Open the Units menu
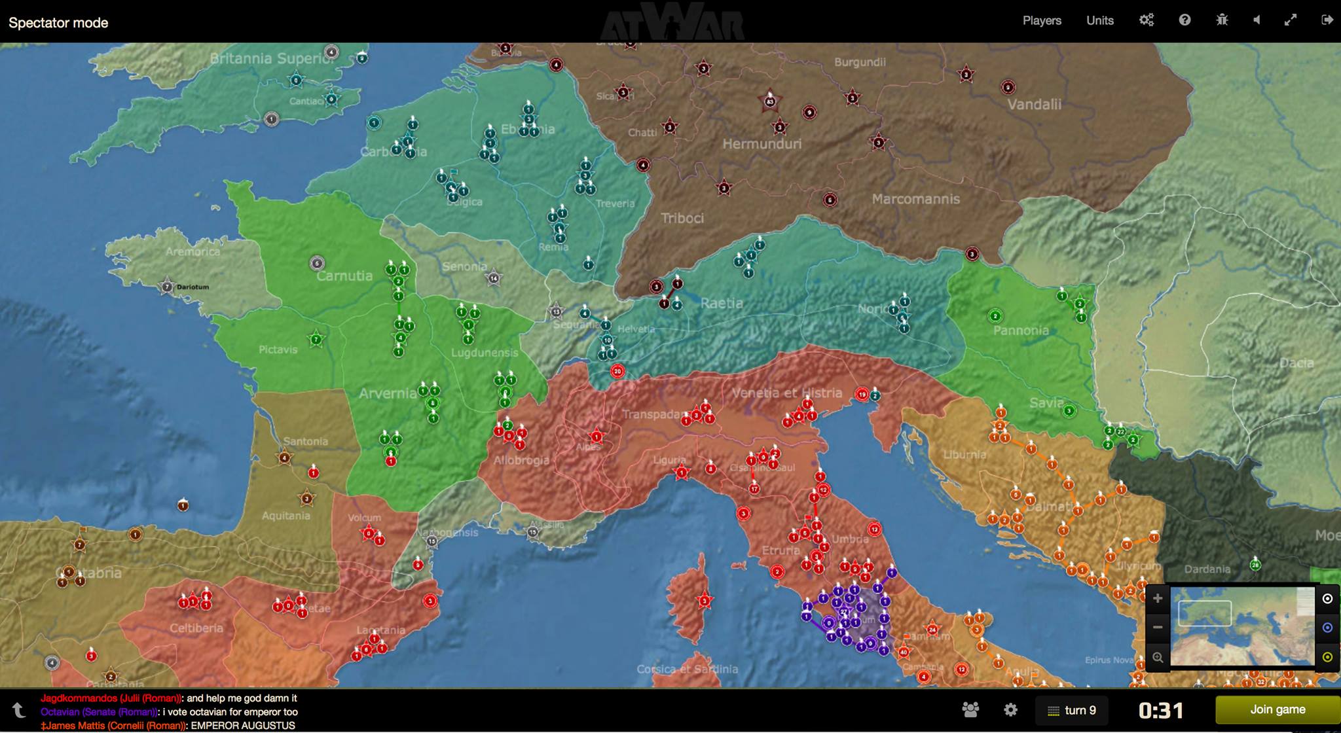Viewport: 1341px width, 733px height. (x=1100, y=20)
